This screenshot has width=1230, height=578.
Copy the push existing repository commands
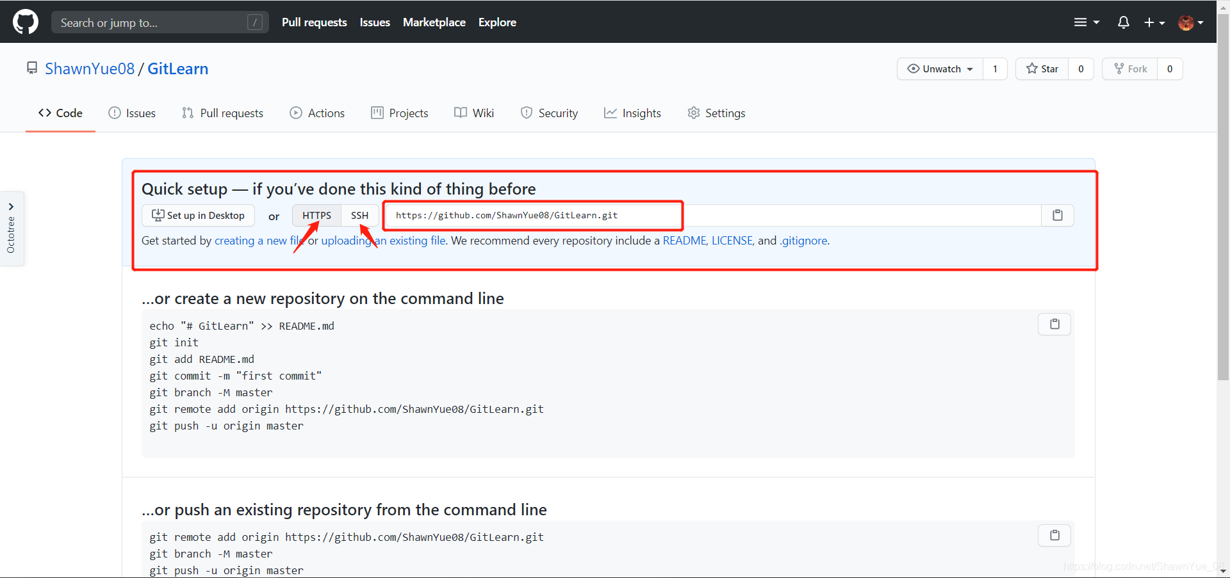coord(1054,535)
